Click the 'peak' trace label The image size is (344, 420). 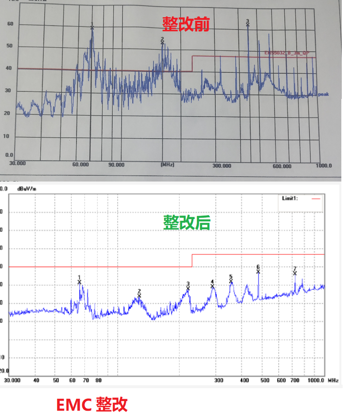tap(323, 94)
